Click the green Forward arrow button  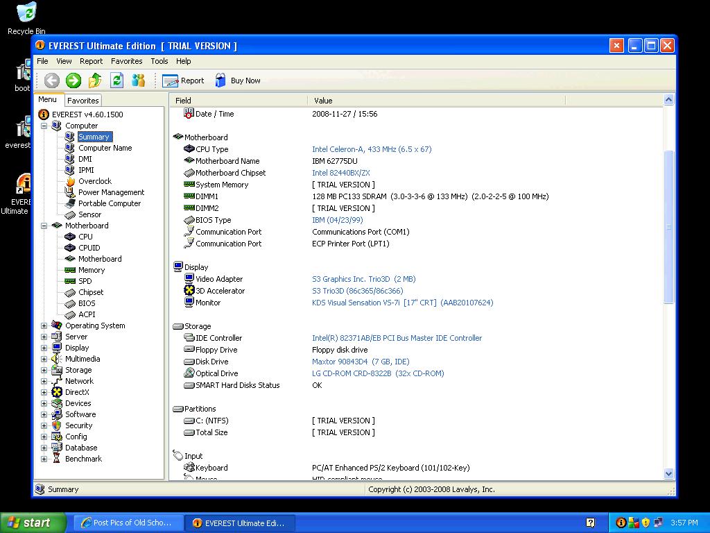(x=73, y=81)
